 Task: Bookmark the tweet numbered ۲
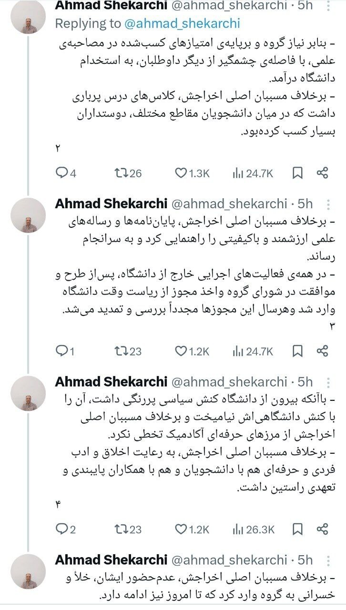(x=297, y=173)
